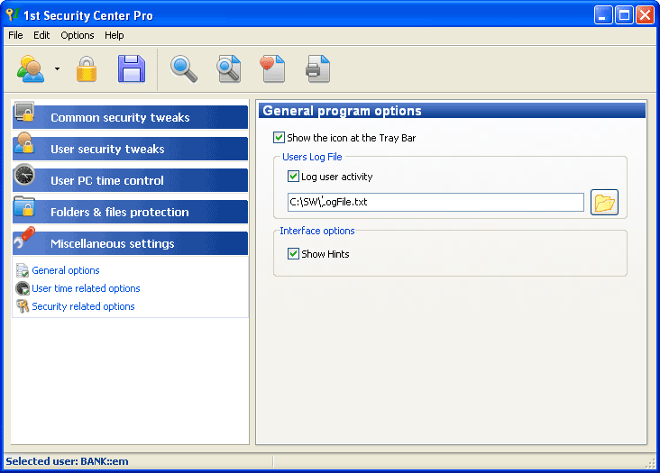Open Security related options link

click(x=83, y=306)
